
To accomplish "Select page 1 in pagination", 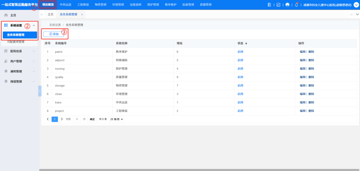I will tap(55, 119).
